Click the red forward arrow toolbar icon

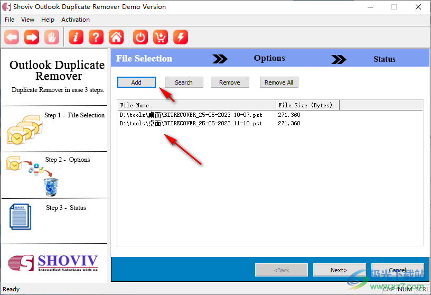tap(32, 37)
